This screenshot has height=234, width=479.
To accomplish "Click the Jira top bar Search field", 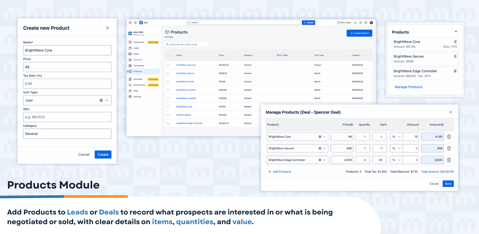I will tap(244, 23).
